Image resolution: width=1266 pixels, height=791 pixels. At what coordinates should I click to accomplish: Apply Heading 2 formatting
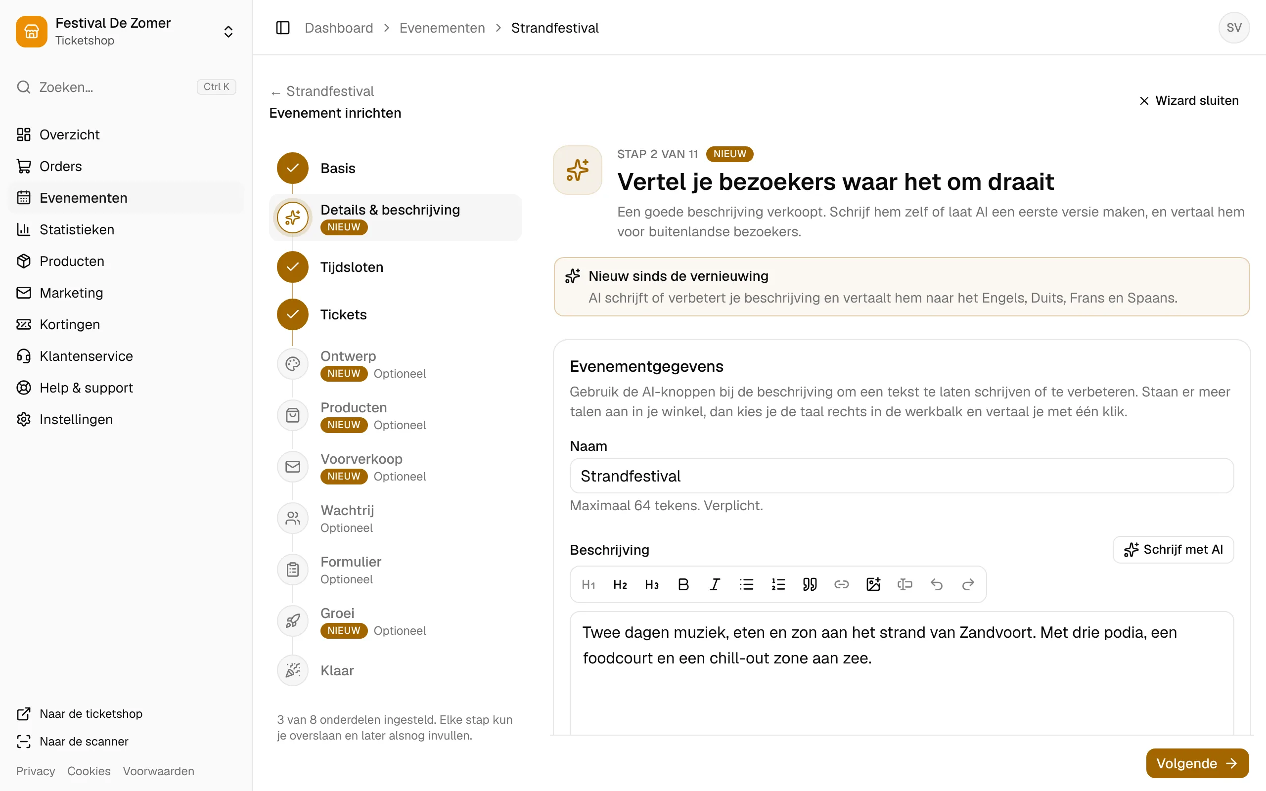pyautogui.click(x=620, y=584)
